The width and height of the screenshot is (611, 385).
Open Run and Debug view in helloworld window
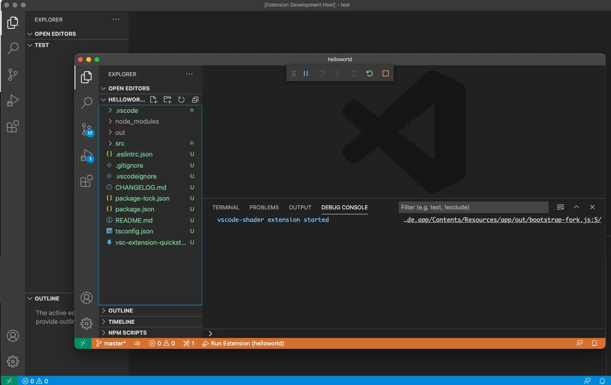(87, 156)
